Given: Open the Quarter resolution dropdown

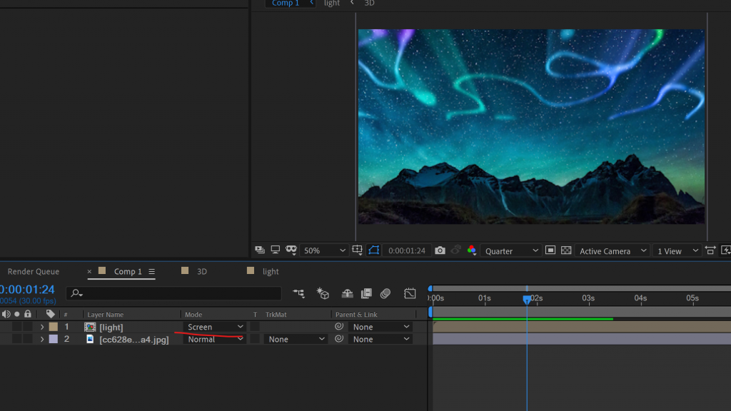Looking at the screenshot, I should pyautogui.click(x=511, y=250).
